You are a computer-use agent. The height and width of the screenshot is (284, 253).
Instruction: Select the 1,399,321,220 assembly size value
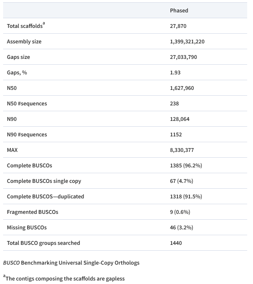tap(187, 41)
